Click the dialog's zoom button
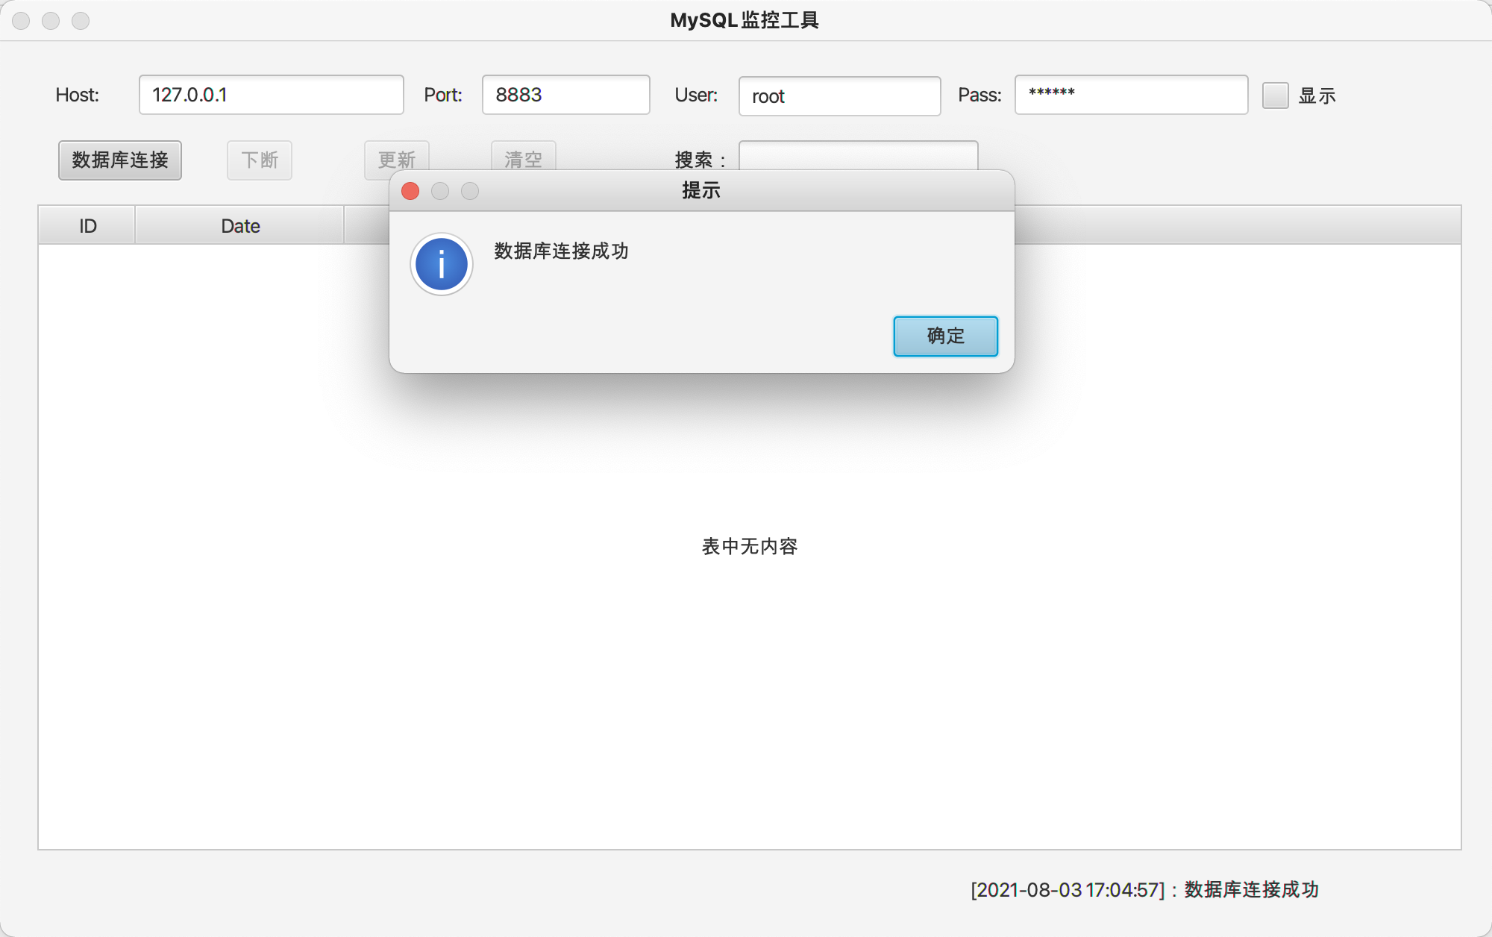Image resolution: width=1492 pixels, height=937 pixels. 470,191
